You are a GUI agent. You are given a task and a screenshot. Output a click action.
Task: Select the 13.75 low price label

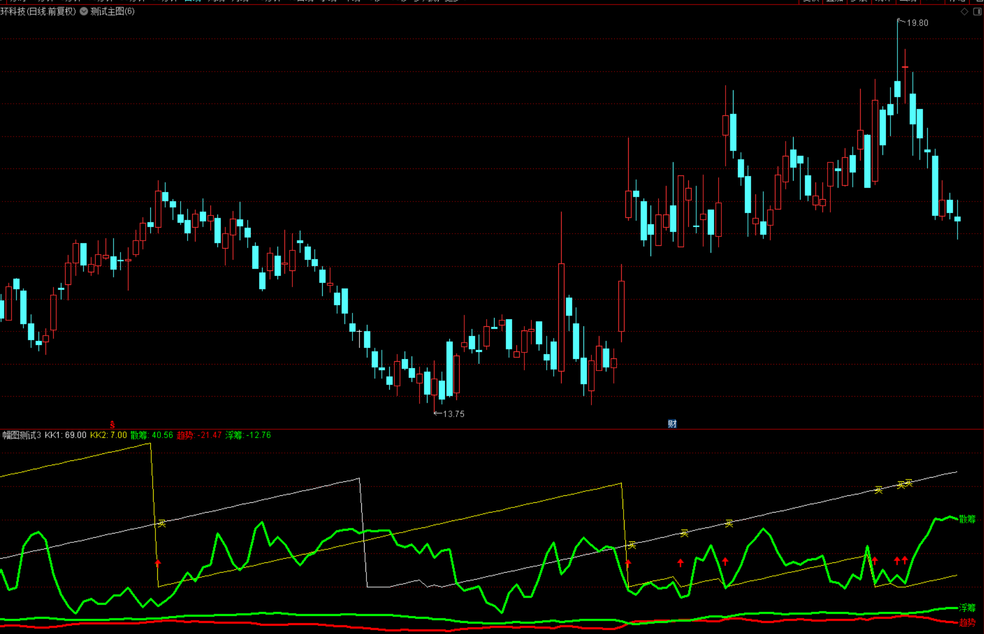coord(453,414)
